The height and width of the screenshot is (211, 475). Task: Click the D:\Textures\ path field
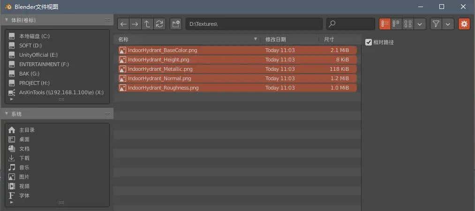point(254,24)
